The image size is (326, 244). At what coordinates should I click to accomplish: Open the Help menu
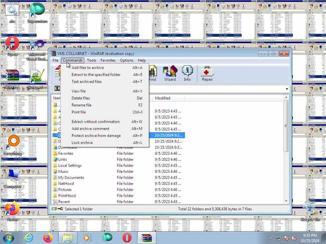tap(142, 60)
